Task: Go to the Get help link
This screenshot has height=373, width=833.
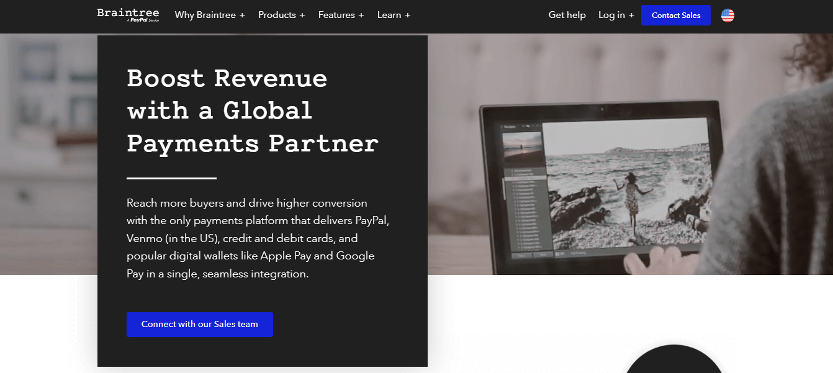Action: (x=567, y=16)
